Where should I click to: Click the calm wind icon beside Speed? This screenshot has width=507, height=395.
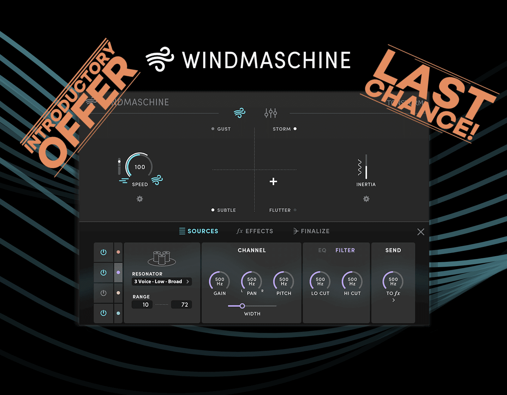[x=124, y=181]
